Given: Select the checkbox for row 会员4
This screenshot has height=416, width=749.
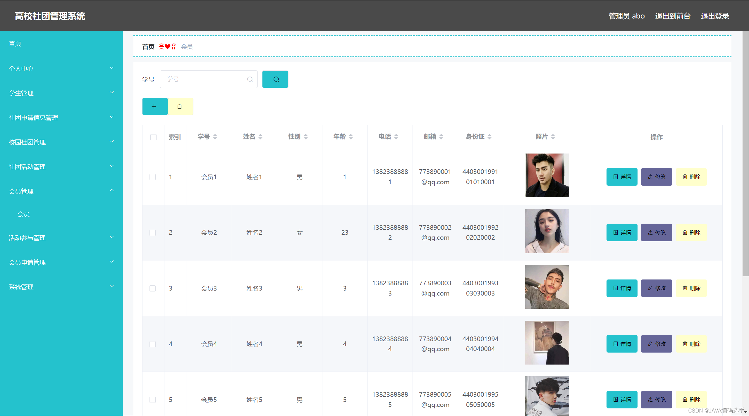Looking at the screenshot, I should pyautogui.click(x=153, y=344).
